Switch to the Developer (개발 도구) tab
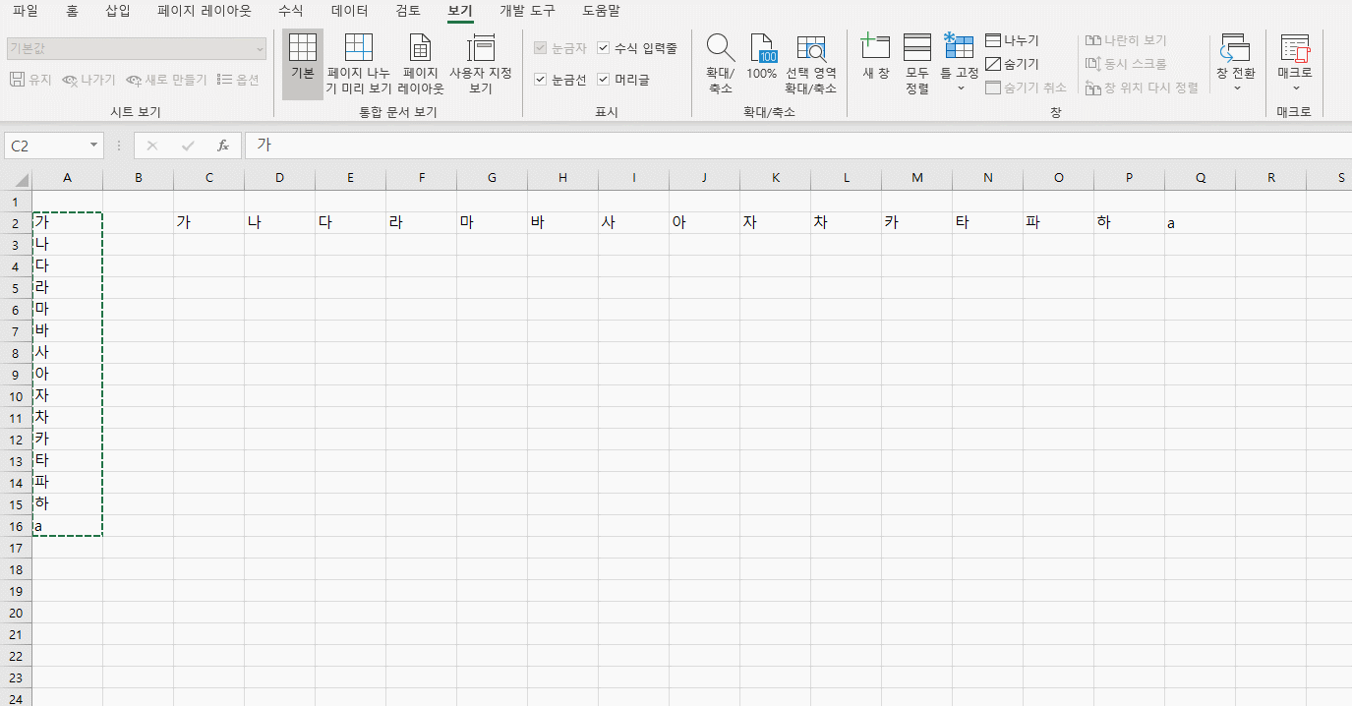This screenshot has height=706, width=1352. [527, 12]
